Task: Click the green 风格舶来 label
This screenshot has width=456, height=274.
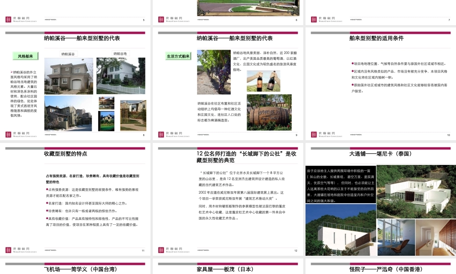Action: coord(25,56)
